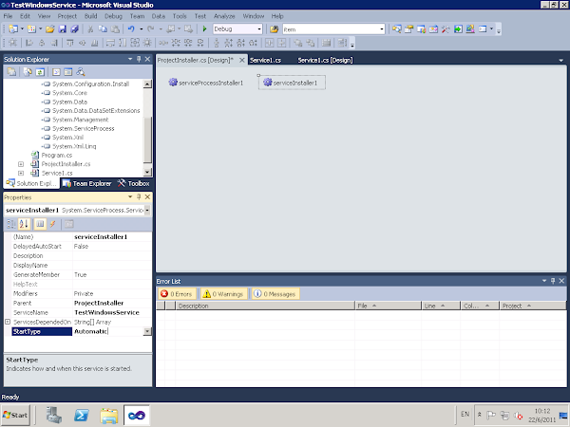Open Solution Explorer from the main toolbar icon
The height and width of the screenshot is (427, 570).
coord(396,29)
